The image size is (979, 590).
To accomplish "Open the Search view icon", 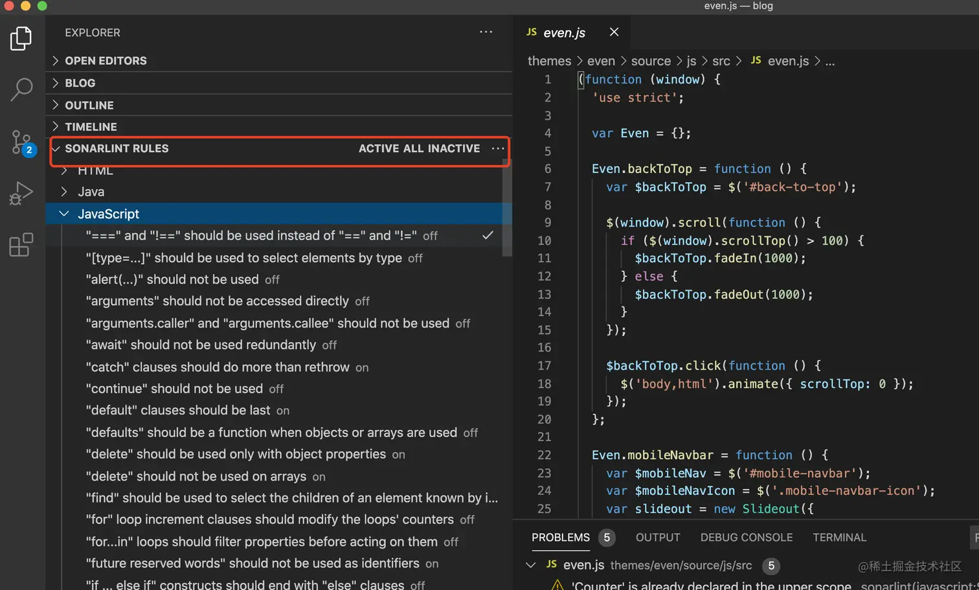I will coord(21,89).
